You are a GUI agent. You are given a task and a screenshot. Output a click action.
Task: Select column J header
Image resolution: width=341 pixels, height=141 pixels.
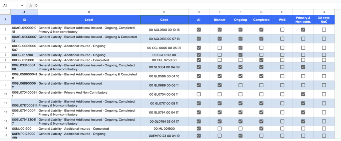(x=324, y=12)
